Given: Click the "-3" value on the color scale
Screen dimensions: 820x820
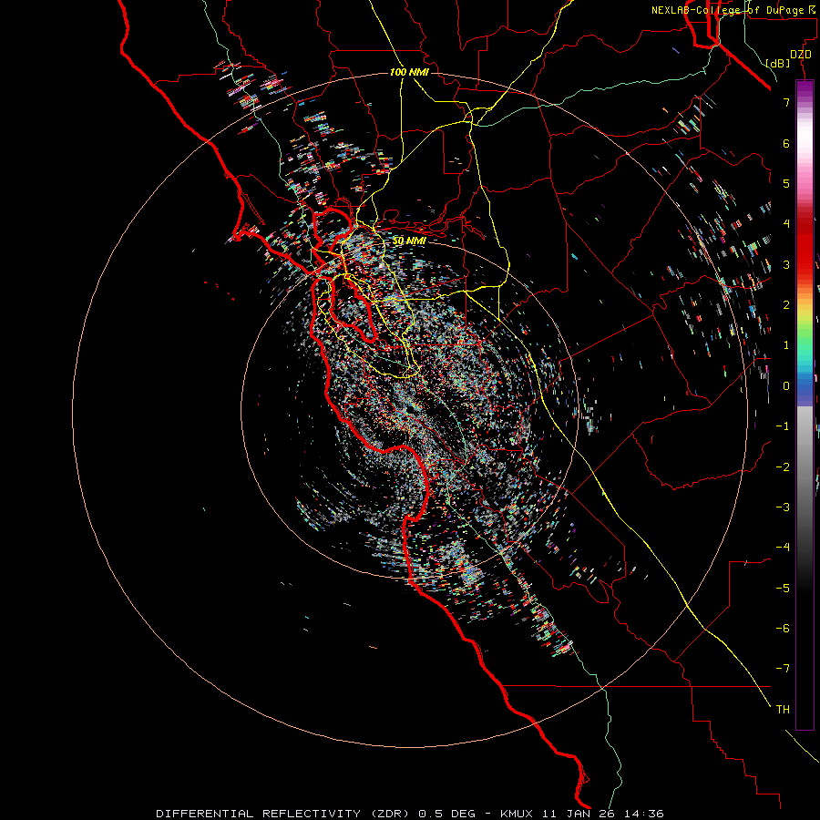Looking at the screenshot, I should [783, 507].
